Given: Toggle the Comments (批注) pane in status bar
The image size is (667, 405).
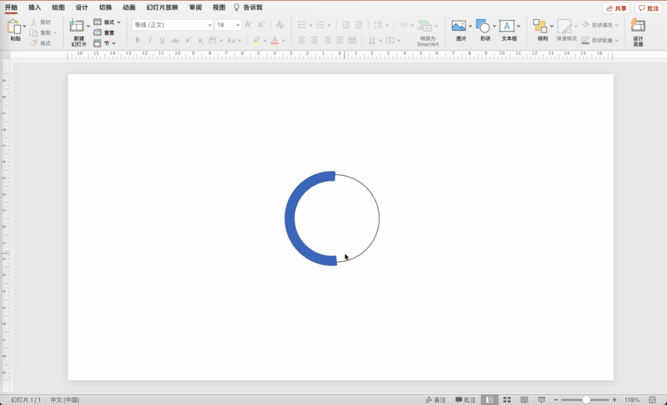Looking at the screenshot, I should point(466,400).
